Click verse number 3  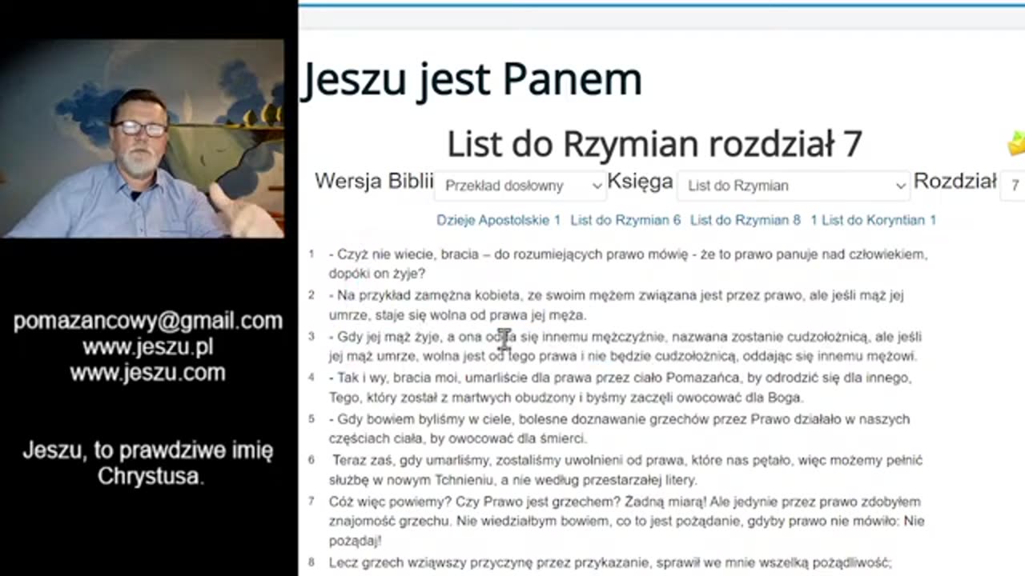(312, 337)
